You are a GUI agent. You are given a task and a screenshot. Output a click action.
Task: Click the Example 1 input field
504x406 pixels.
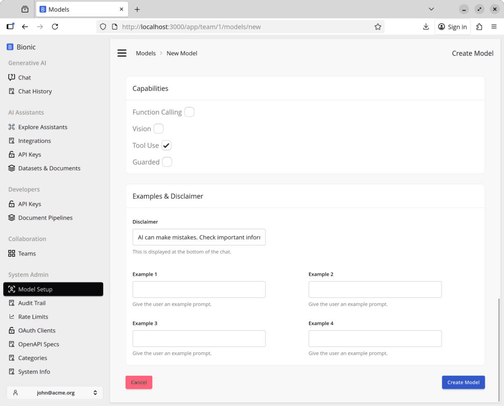(x=199, y=290)
